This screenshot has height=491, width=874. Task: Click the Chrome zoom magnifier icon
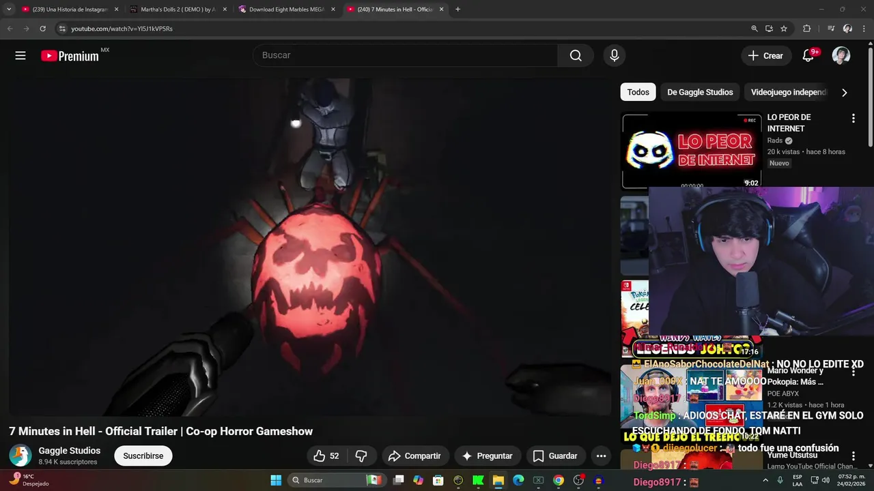click(x=755, y=29)
